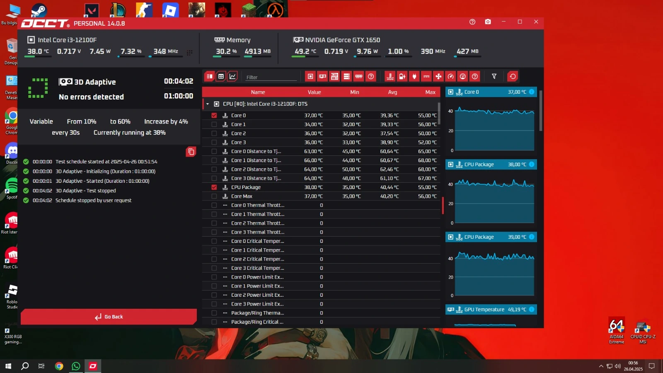Image resolution: width=663 pixels, height=373 pixels.
Task: Click the sensor table vertical scrollbar
Action: (439, 113)
